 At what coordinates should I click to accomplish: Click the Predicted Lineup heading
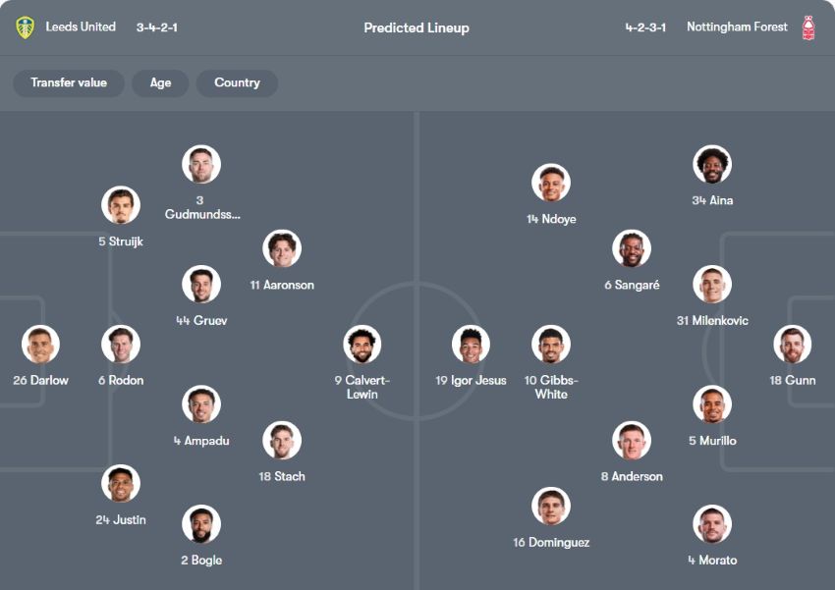417,27
